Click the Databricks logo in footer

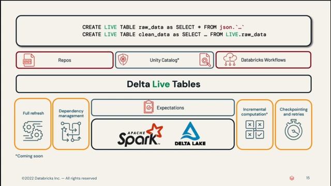point(292,178)
